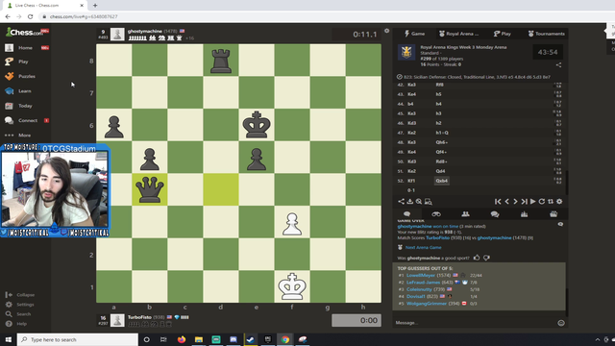The width and height of the screenshot is (615, 346).
Task: Open emoji picker in message box
Action: 561,323
